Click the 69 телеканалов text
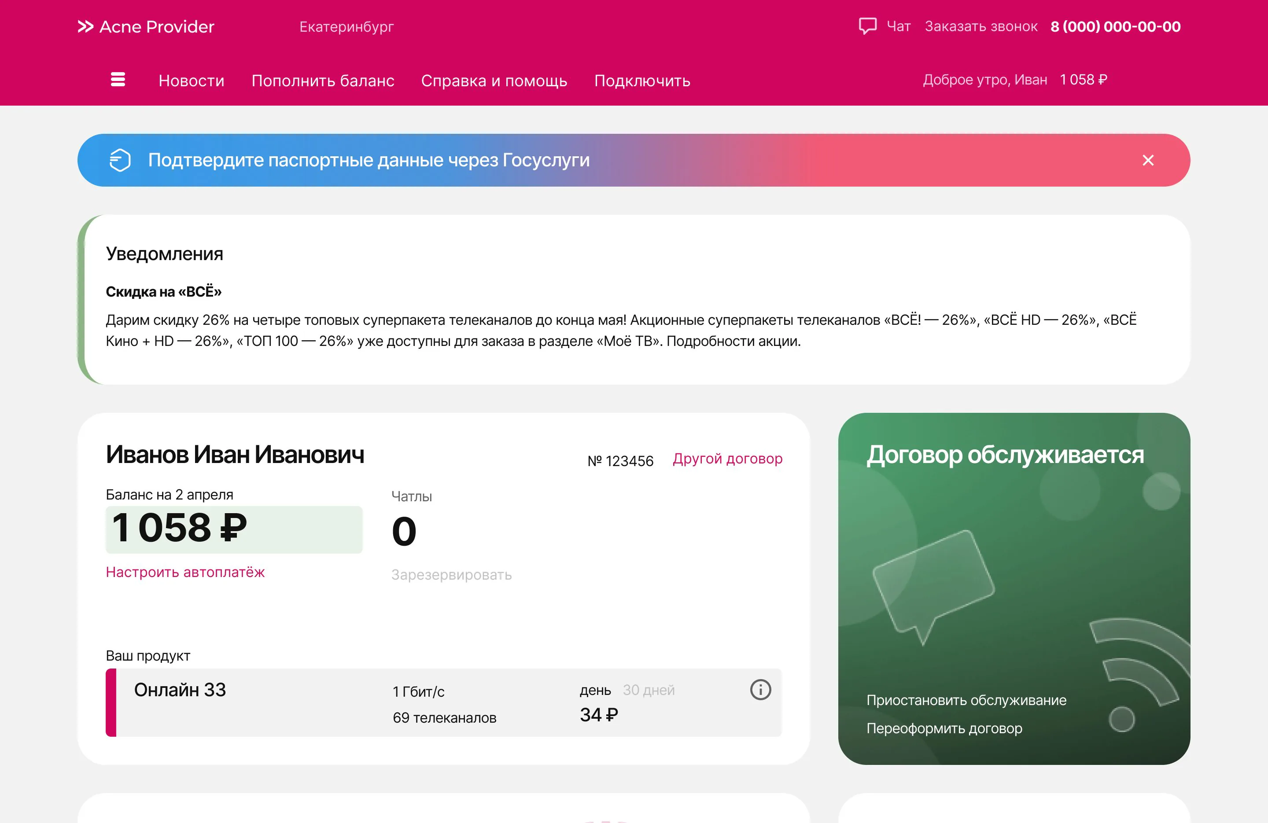This screenshot has width=1268, height=823. (444, 717)
